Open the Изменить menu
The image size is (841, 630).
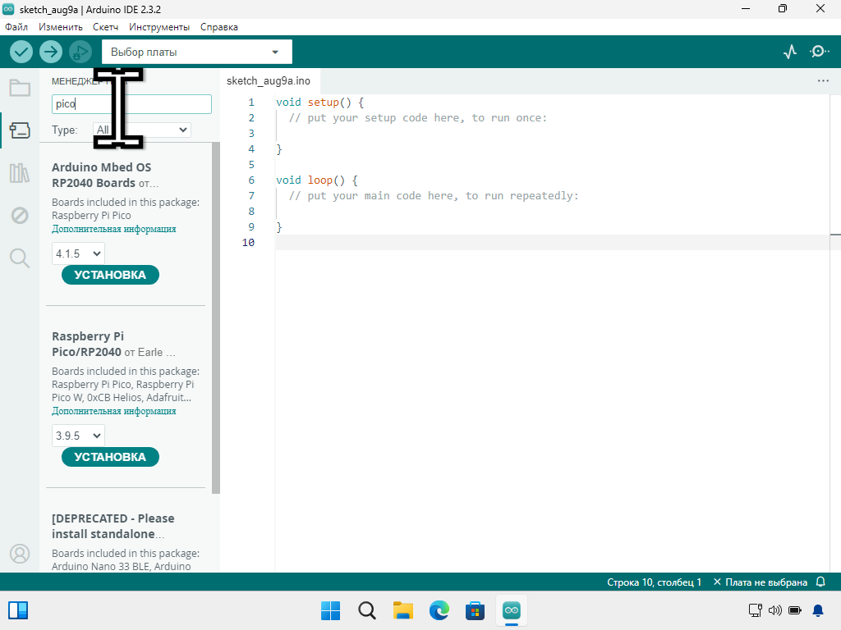61,27
